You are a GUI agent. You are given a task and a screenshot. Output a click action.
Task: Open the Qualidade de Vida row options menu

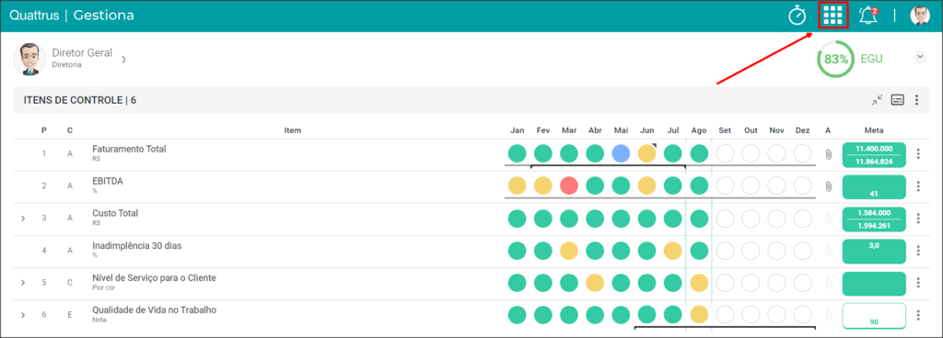click(x=918, y=315)
